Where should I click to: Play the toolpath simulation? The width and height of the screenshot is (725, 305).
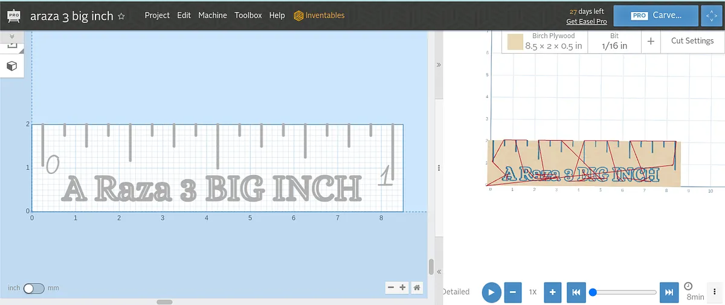point(491,292)
